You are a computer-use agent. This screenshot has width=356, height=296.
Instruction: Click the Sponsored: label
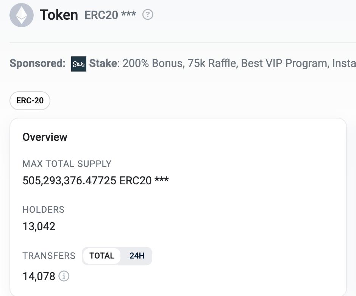[37, 63]
